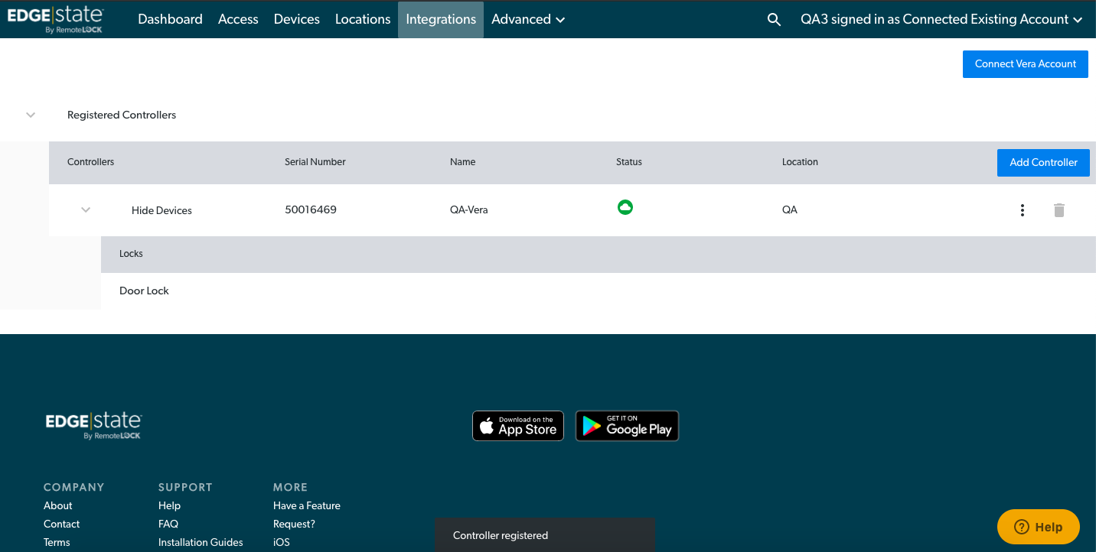
Task: Click the Connect Vera Account button
Action: pos(1025,64)
